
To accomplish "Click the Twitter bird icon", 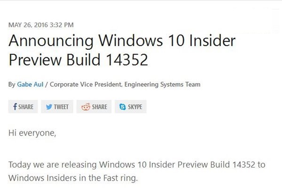I will click(x=49, y=107).
